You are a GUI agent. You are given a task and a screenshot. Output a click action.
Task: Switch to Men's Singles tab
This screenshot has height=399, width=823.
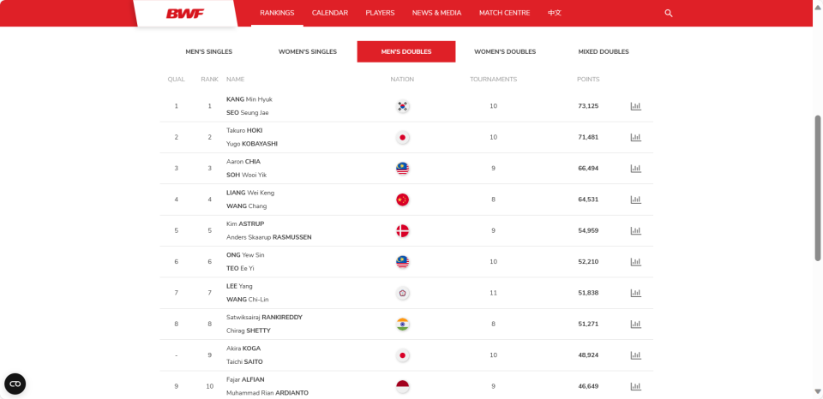click(x=209, y=52)
